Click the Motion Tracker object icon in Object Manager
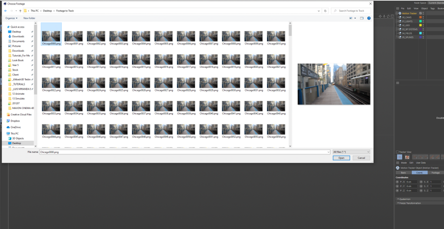Image resolution: width=444 pixels, height=229 pixels. 400,13
